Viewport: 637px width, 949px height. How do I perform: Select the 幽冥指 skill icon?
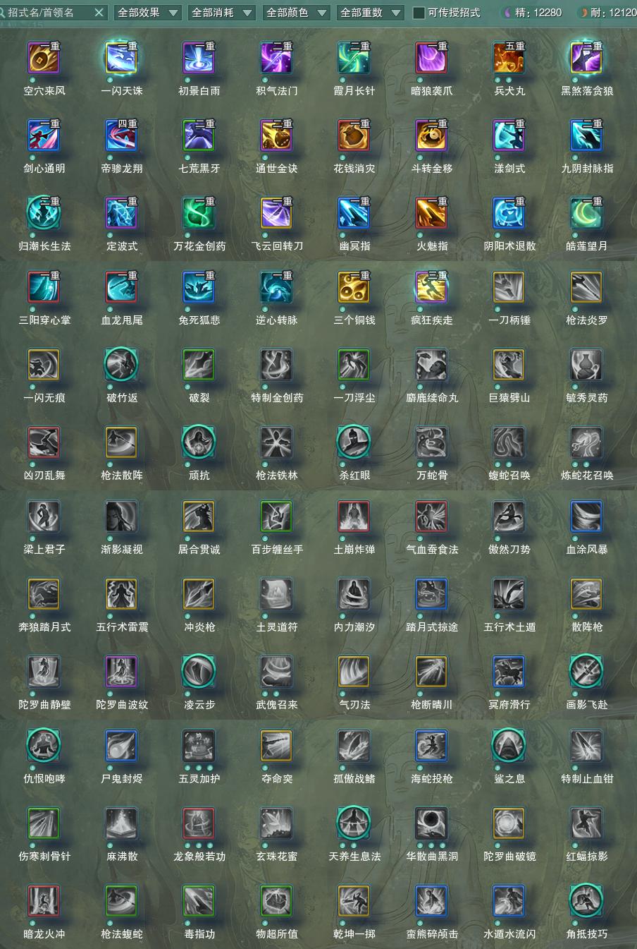point(354,214)
